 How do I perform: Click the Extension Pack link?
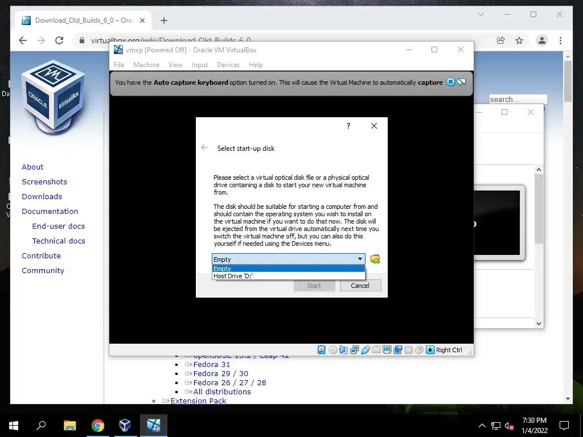point(198,401)
